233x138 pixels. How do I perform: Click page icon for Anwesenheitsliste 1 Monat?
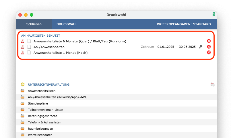tap(29, 52)
